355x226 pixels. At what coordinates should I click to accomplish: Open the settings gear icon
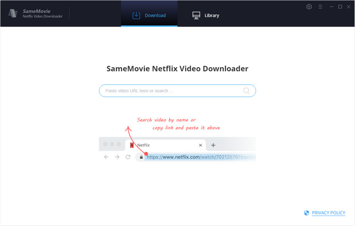[309, 7]
